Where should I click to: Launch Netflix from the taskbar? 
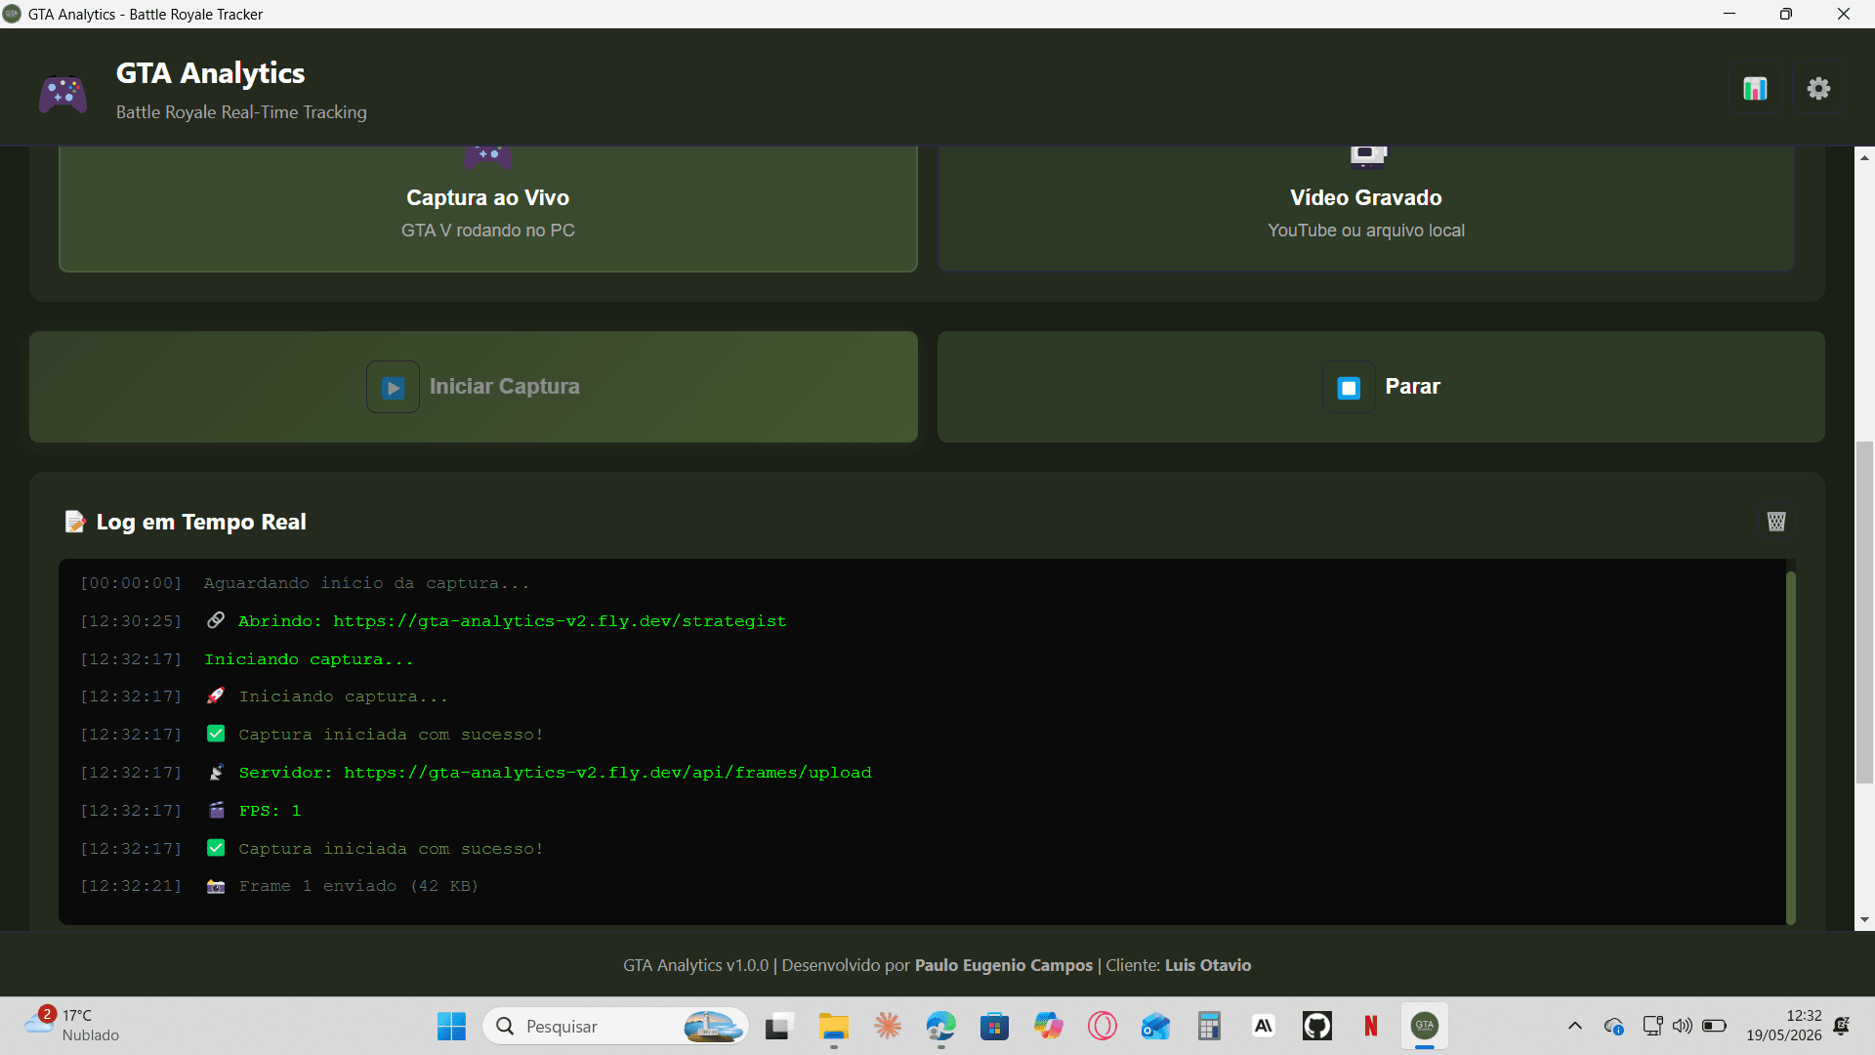point(1371,1026)
